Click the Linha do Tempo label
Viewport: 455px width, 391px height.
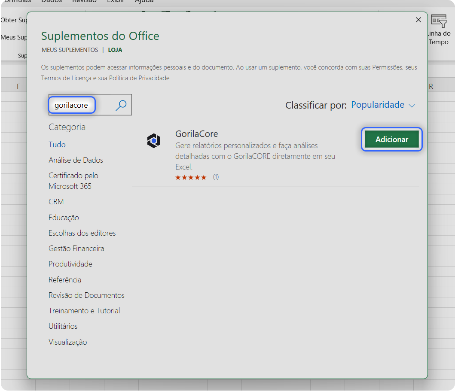pyautogui.click(x=439, y=38)
